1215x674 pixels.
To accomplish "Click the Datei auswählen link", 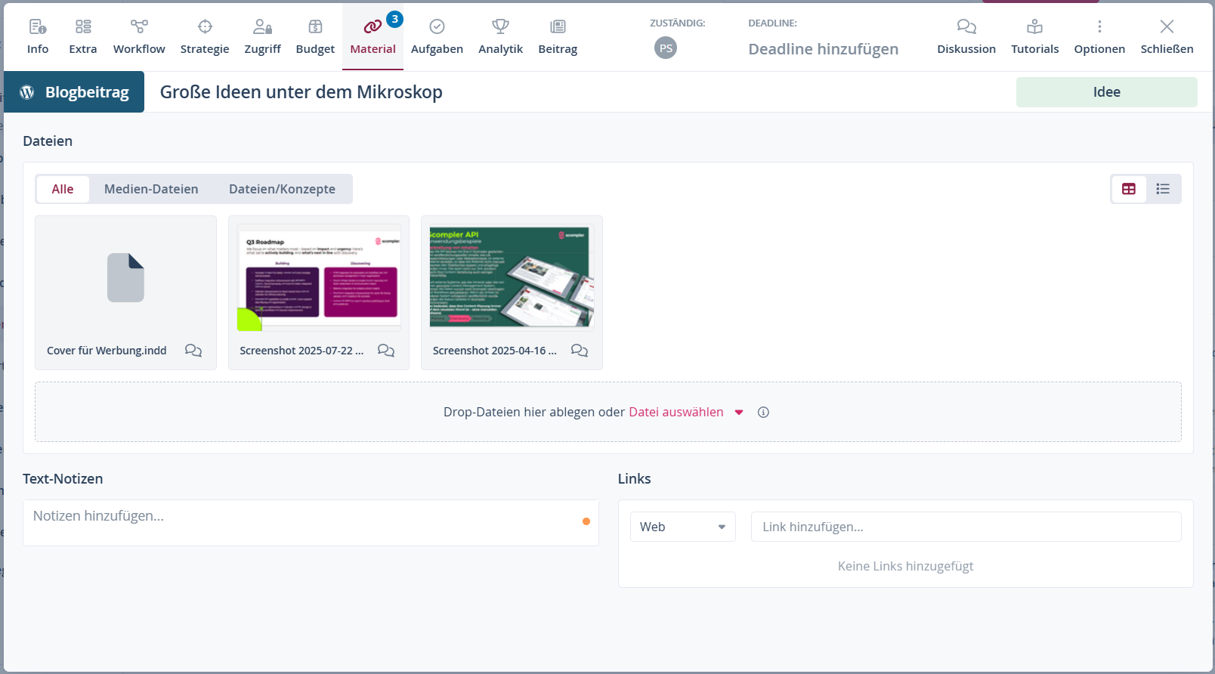I will point(676,413).
